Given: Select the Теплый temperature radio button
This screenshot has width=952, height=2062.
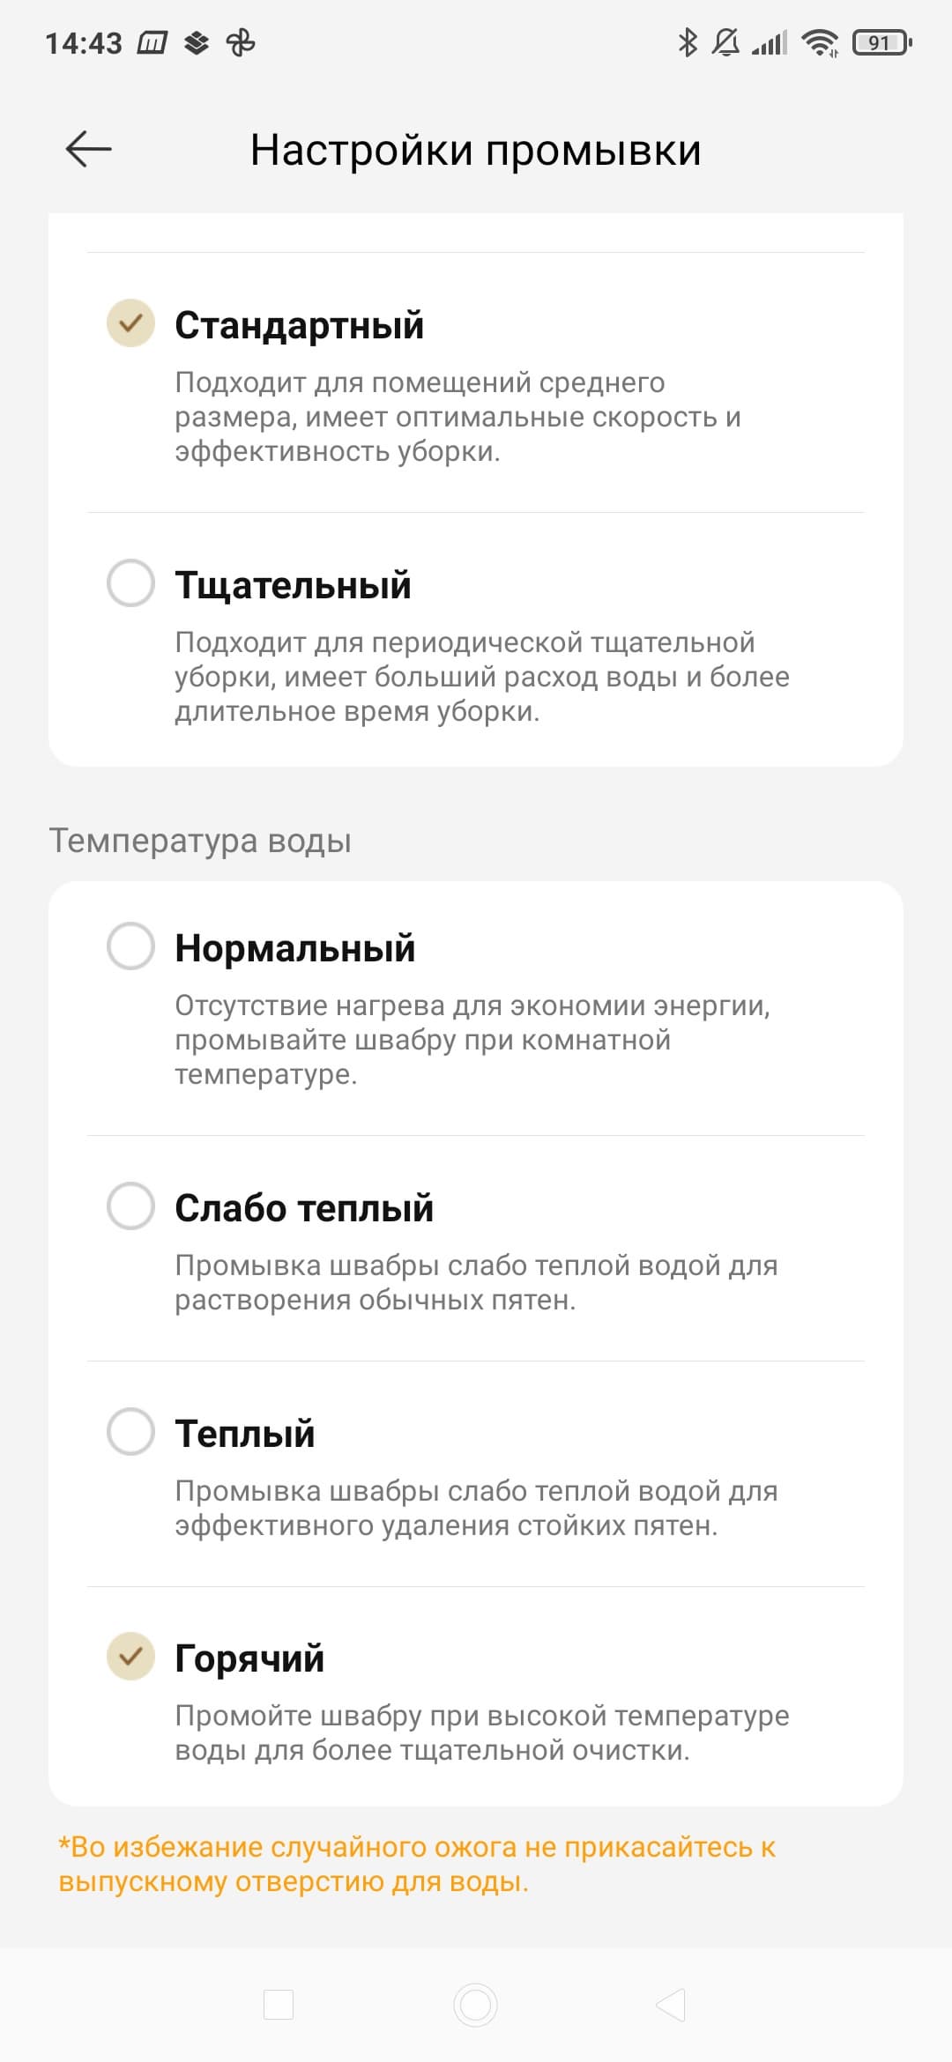Looking at the screenshot, I should pos(130,1431).
